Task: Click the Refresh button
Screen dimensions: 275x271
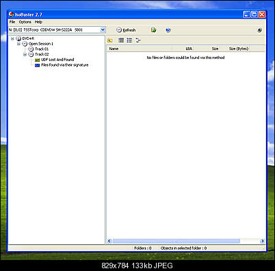Action: pyautogui.click(x=126, y=30)
